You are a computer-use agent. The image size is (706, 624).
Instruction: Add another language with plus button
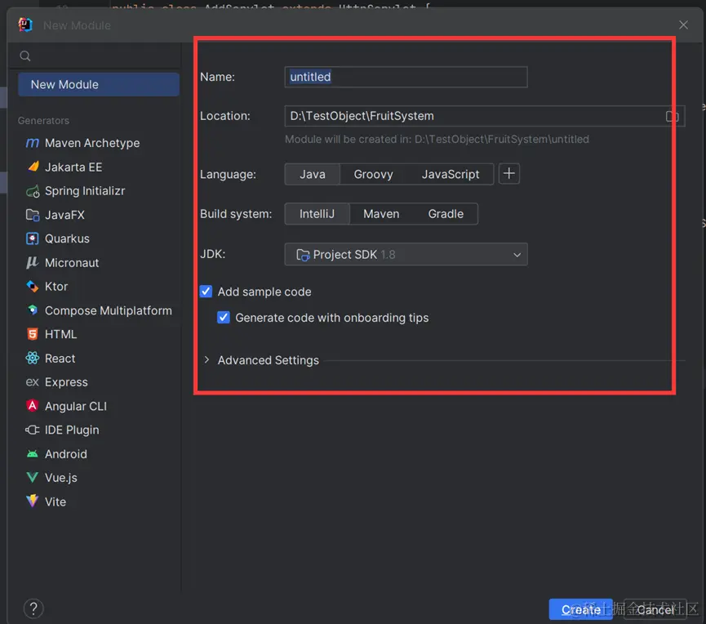[x=509, y=174]
